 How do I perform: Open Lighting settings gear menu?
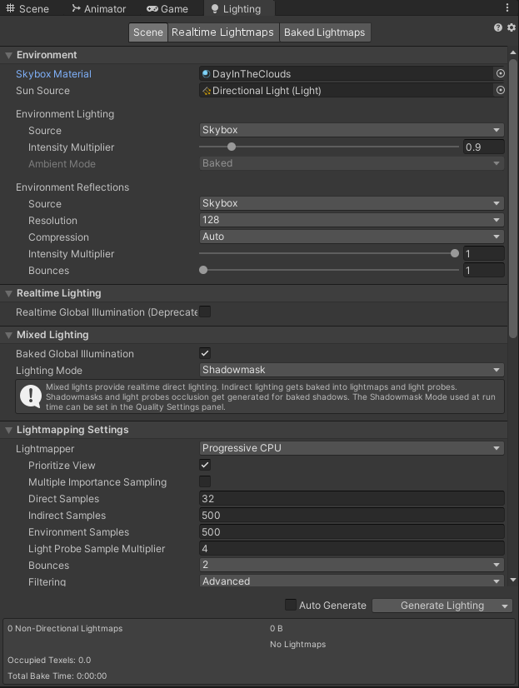point(511,27)
